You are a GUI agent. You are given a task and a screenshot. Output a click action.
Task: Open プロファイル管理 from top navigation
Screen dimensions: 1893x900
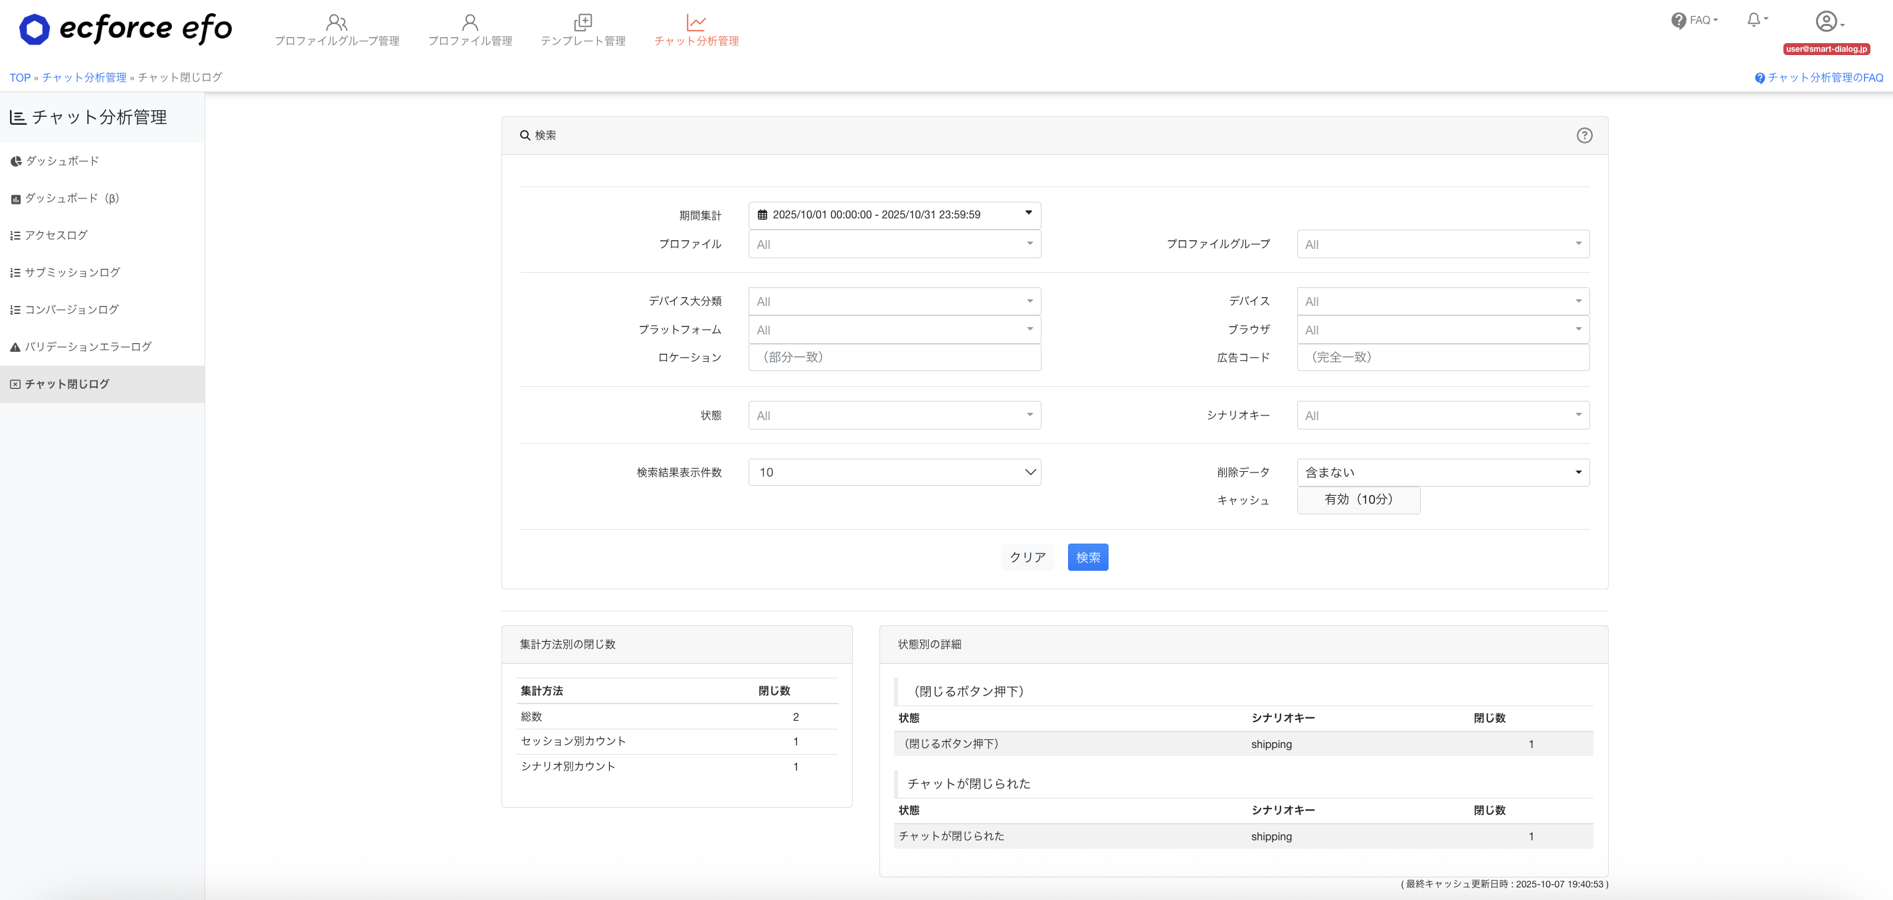(x=470, y=31)
